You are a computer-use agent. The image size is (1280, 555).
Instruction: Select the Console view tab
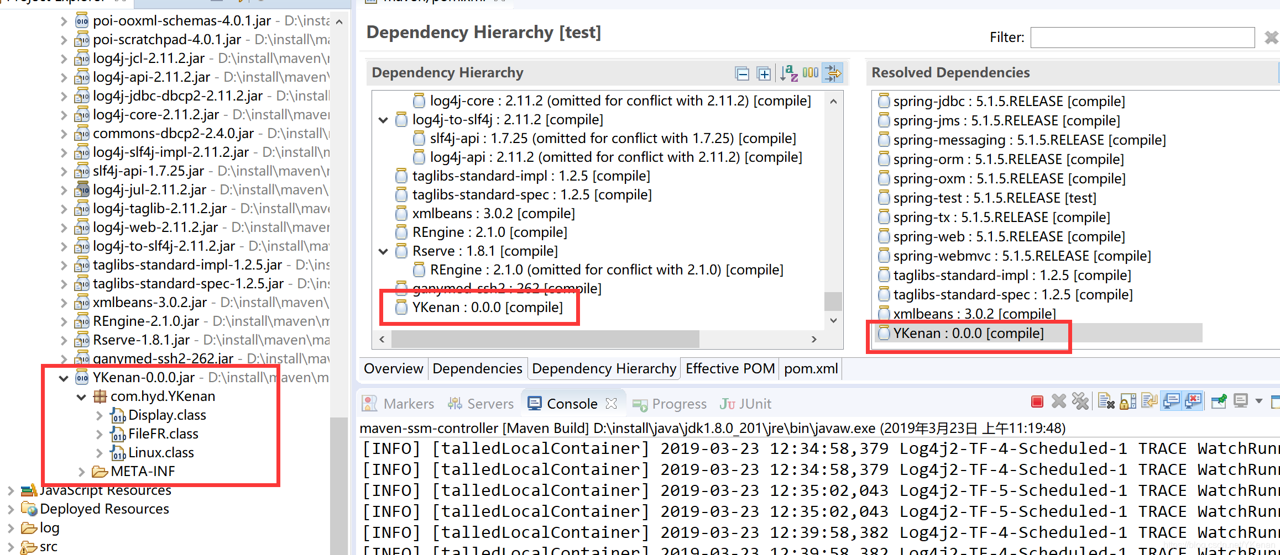tap(572, 404)
